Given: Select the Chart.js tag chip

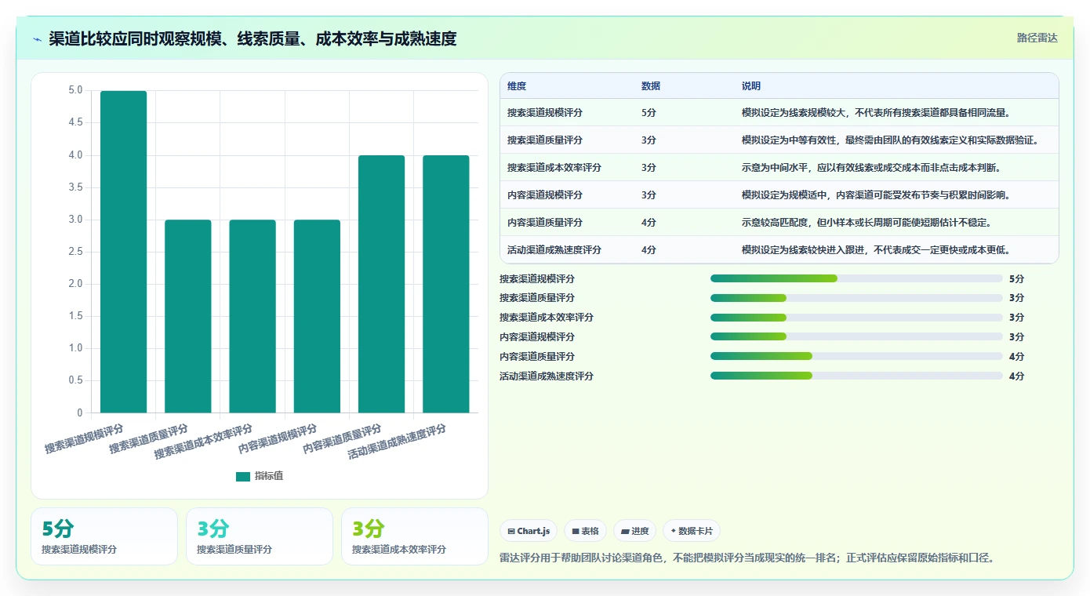Looking at the screenshot, I should point(529,531).
